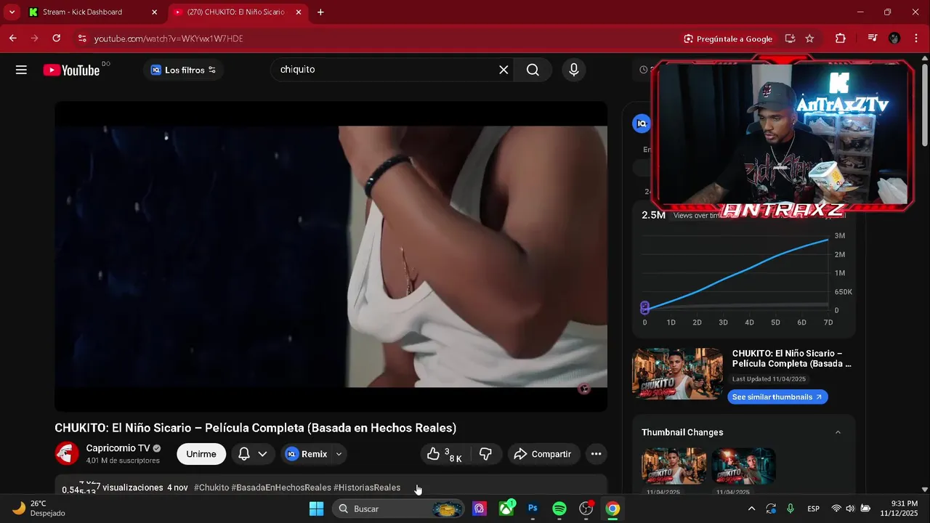Open the clock showing 9:31 PM
Image resolution: width=930 pixels, height=523 pixels.
(899, 508)
